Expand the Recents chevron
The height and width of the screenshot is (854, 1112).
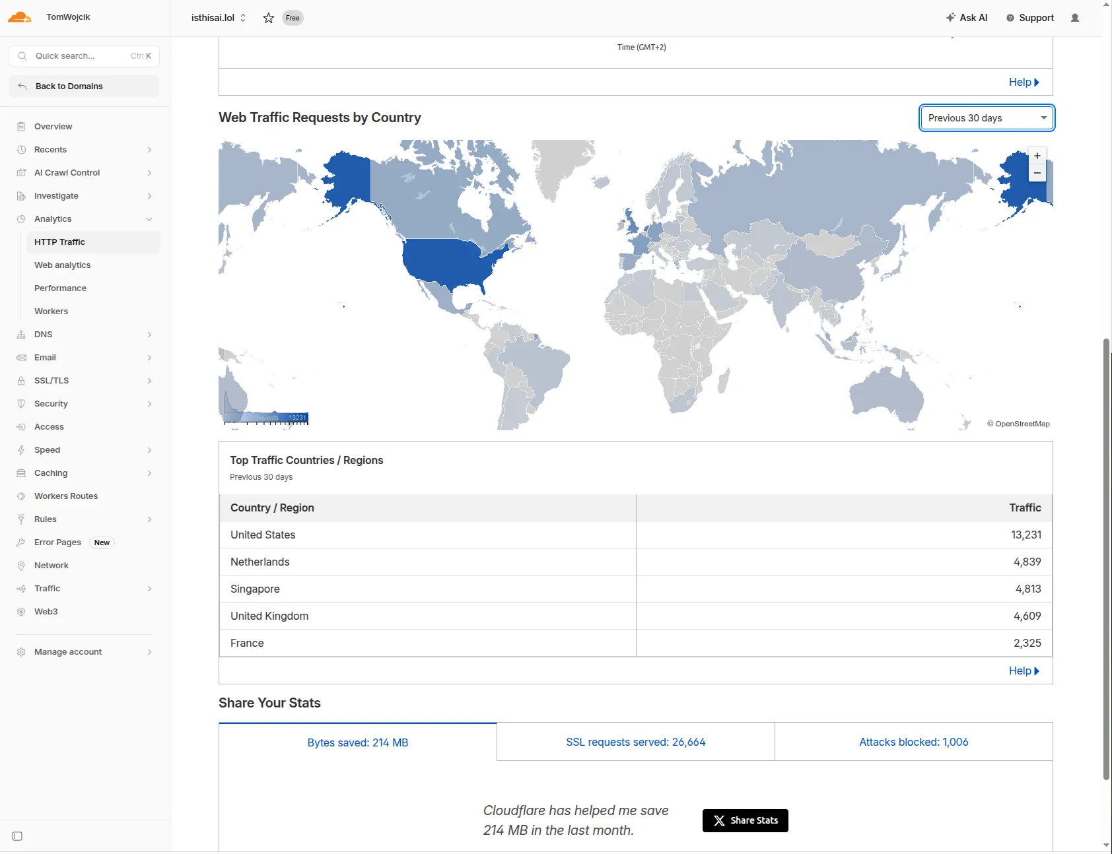point(149,150)
